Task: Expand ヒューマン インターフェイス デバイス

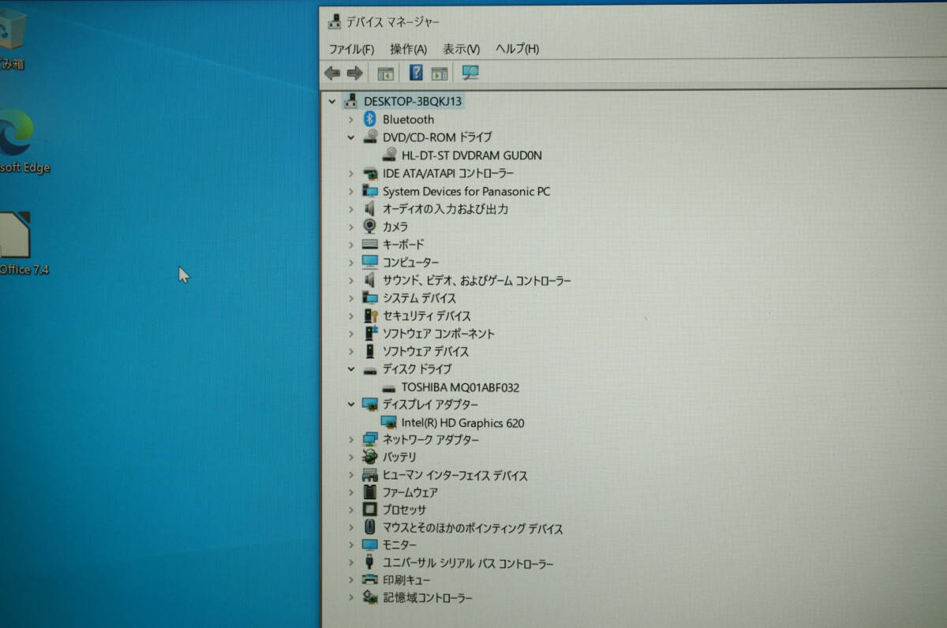Action: pyautogui.click(x=351, y=476)
